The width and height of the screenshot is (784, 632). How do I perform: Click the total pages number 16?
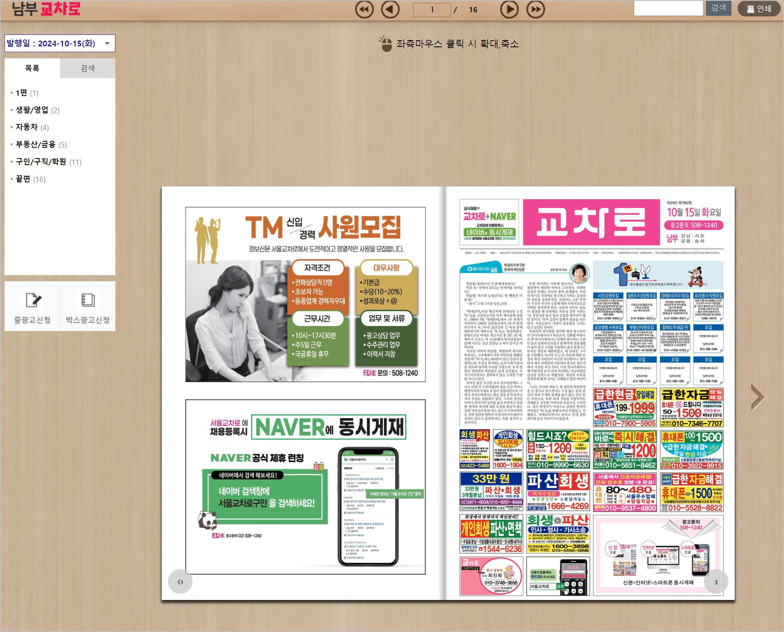coord(473,10)
